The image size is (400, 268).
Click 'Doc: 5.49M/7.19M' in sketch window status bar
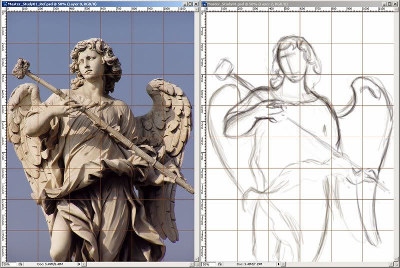tap(249, 264)
